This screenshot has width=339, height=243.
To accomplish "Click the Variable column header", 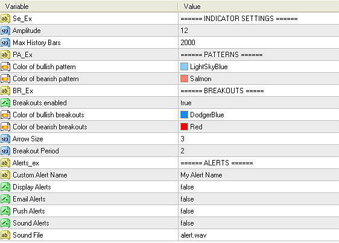I will 89,7.
